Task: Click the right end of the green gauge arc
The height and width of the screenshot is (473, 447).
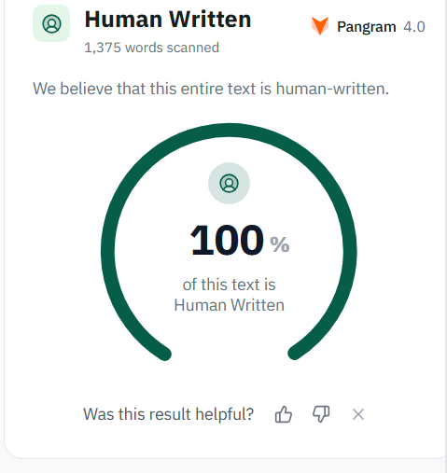Action: (295, 353)
